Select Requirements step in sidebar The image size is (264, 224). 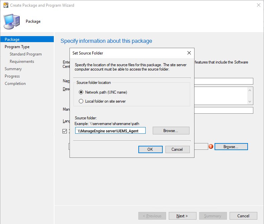coord(22,62)
